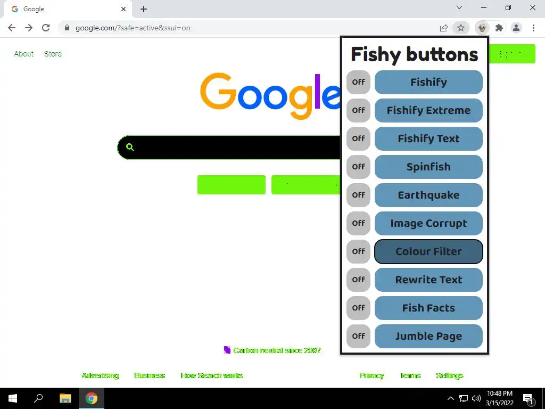Click the left green button under search box

point(232,185)
